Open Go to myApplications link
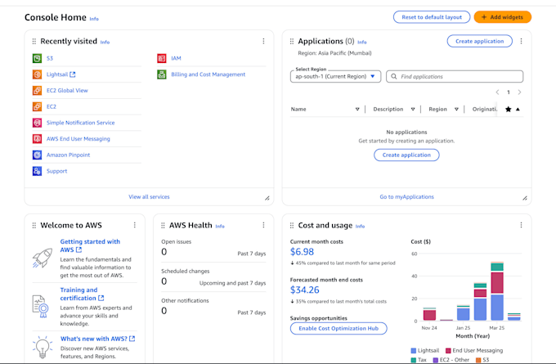 (x=406, y=197)
